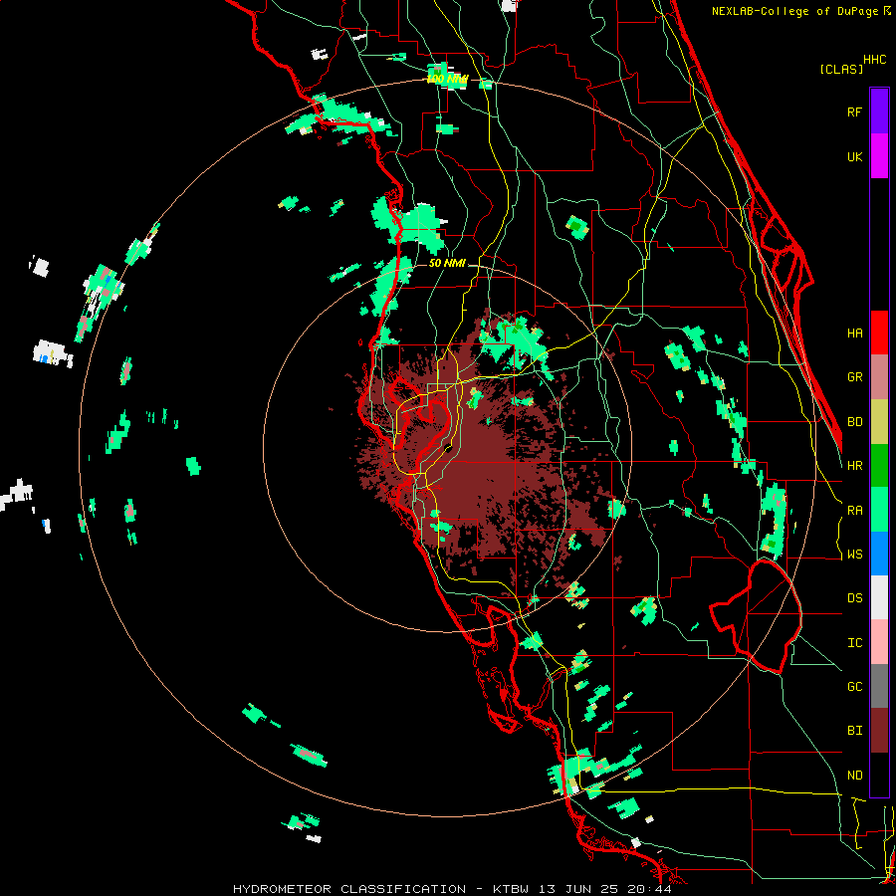896x896 pixels.
Task: Click the "RF" legend label
Action: click(854, 112)
